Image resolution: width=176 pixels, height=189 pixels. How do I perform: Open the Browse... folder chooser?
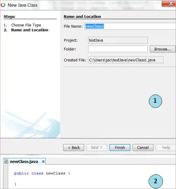tap(163, 49)
